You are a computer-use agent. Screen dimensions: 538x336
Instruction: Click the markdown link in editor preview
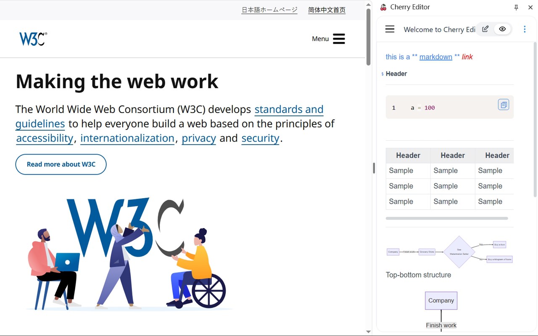436,57
